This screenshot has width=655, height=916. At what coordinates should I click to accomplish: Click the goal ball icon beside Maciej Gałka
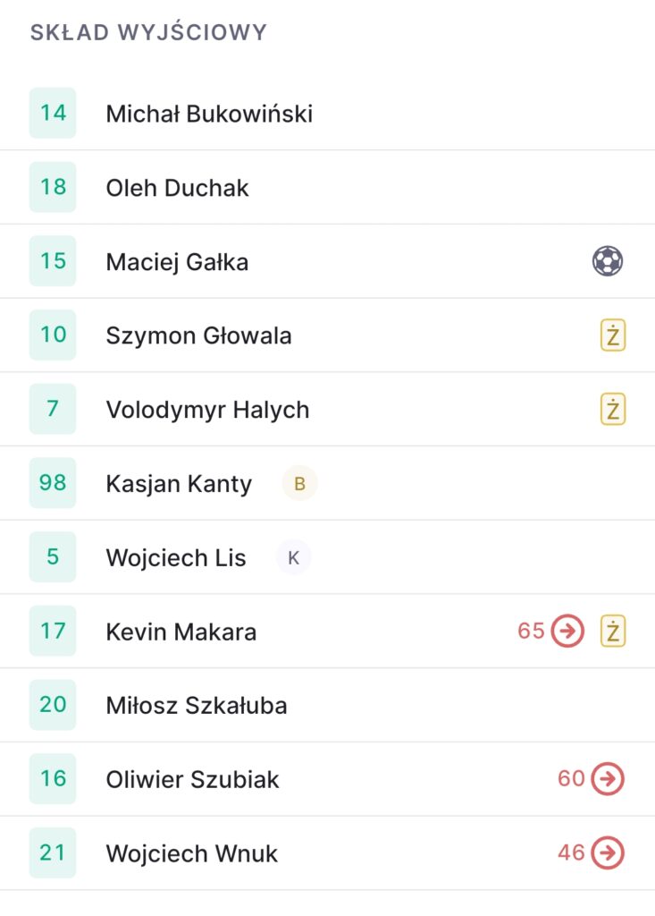[608, 261]
